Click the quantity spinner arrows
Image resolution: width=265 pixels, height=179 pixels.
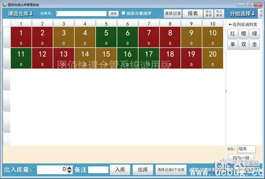pos(69,169)
